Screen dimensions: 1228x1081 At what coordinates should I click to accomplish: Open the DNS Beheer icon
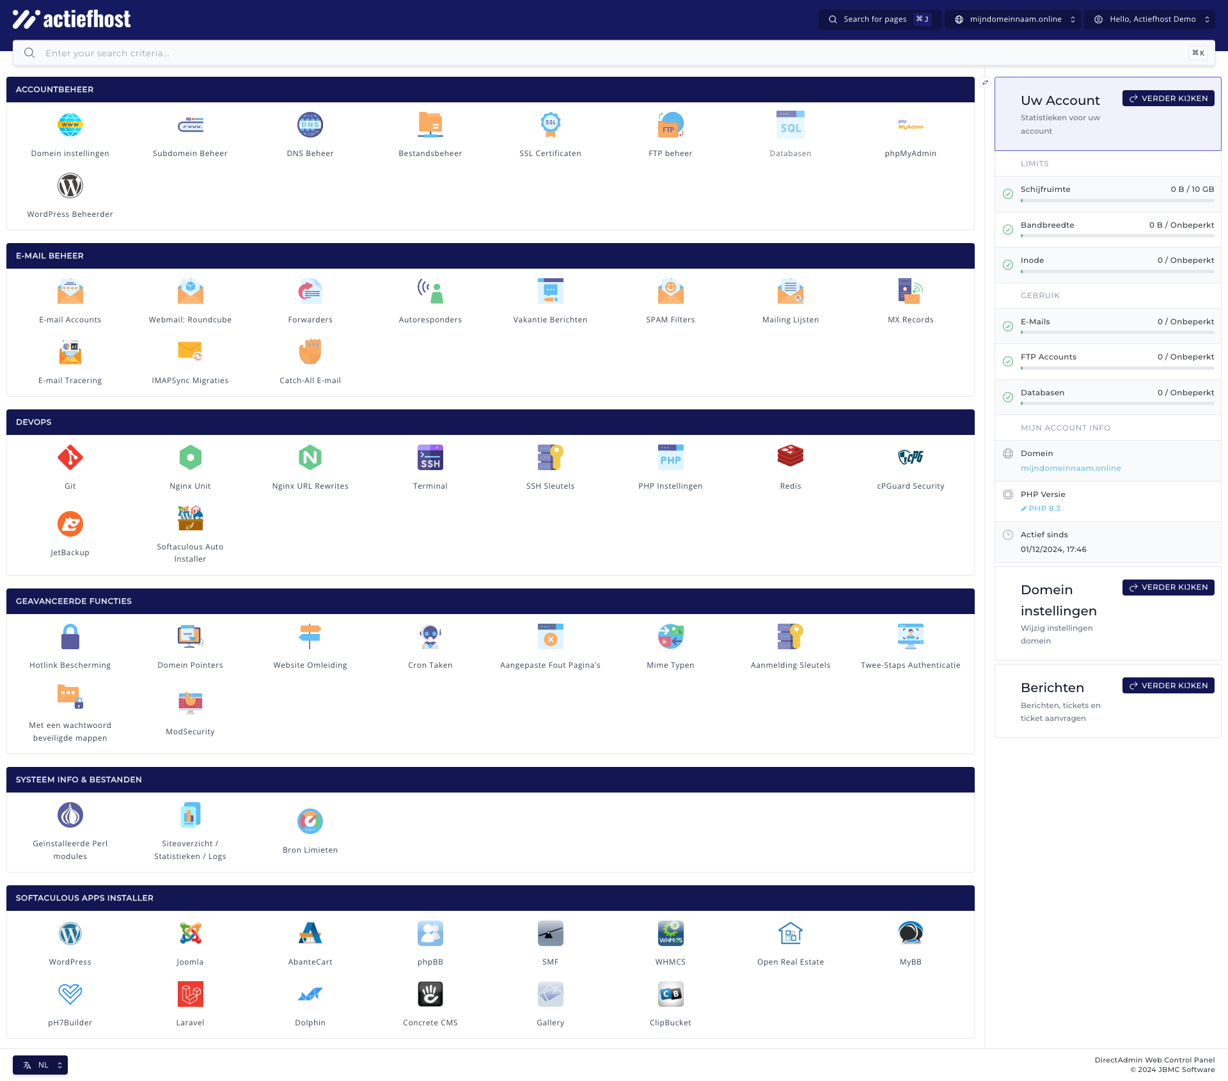[310, 126]
